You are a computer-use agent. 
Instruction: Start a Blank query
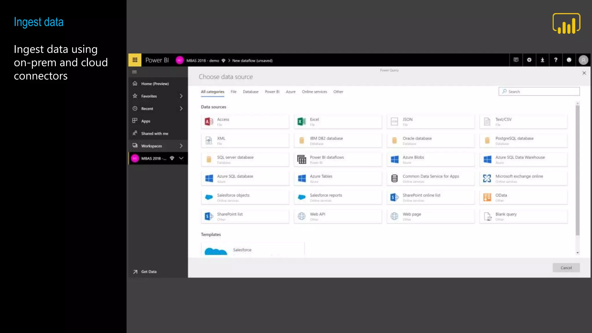523,216
